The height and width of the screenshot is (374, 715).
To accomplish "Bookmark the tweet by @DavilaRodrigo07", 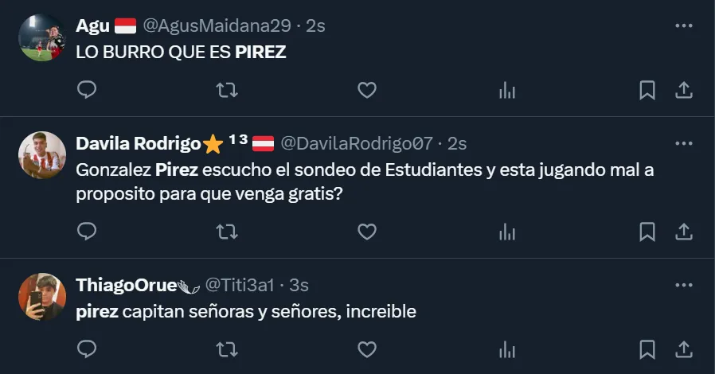I will point(647,232).
